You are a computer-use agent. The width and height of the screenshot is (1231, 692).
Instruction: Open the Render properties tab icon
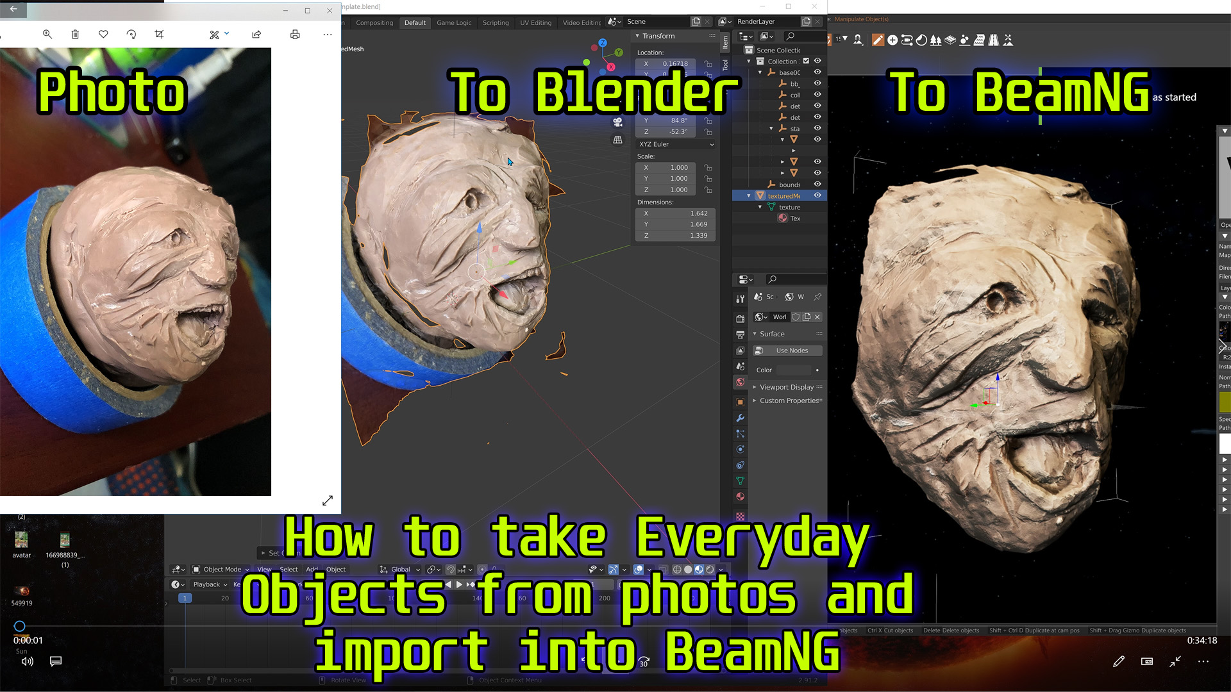pyautogui.click(x=740, y=318)
